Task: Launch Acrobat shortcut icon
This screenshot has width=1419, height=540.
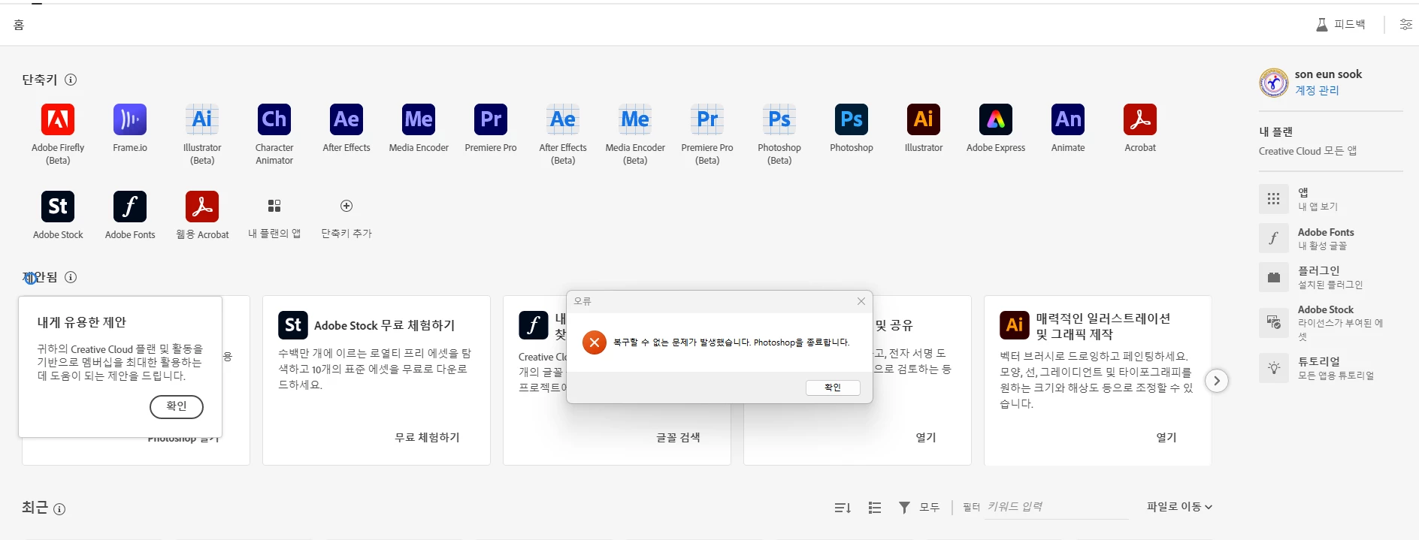Action: (x=1140, y=119)
